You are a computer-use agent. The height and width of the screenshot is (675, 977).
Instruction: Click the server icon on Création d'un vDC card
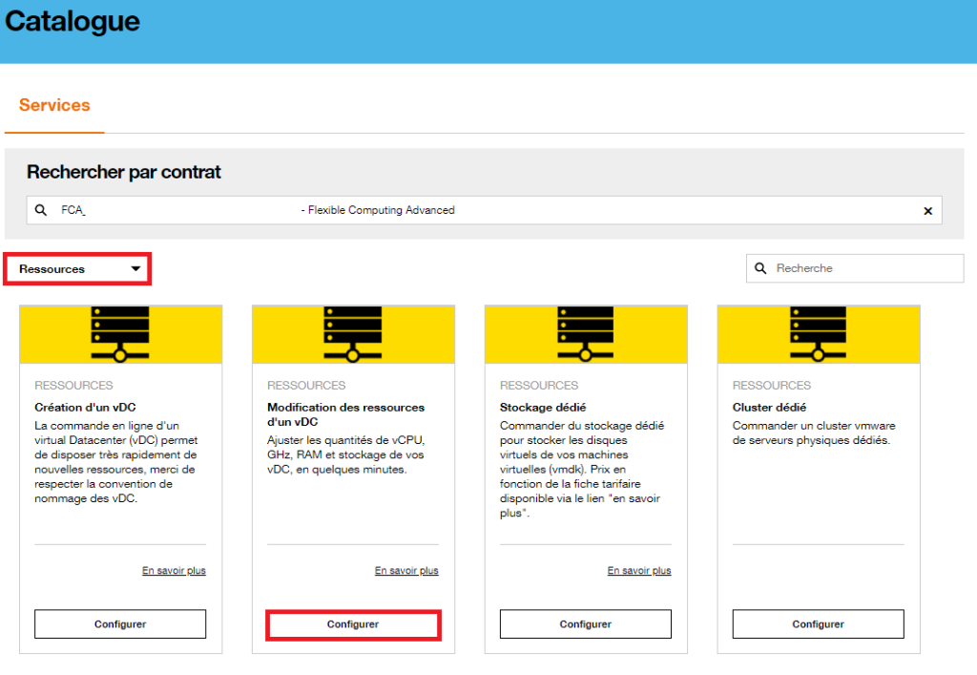120,334
